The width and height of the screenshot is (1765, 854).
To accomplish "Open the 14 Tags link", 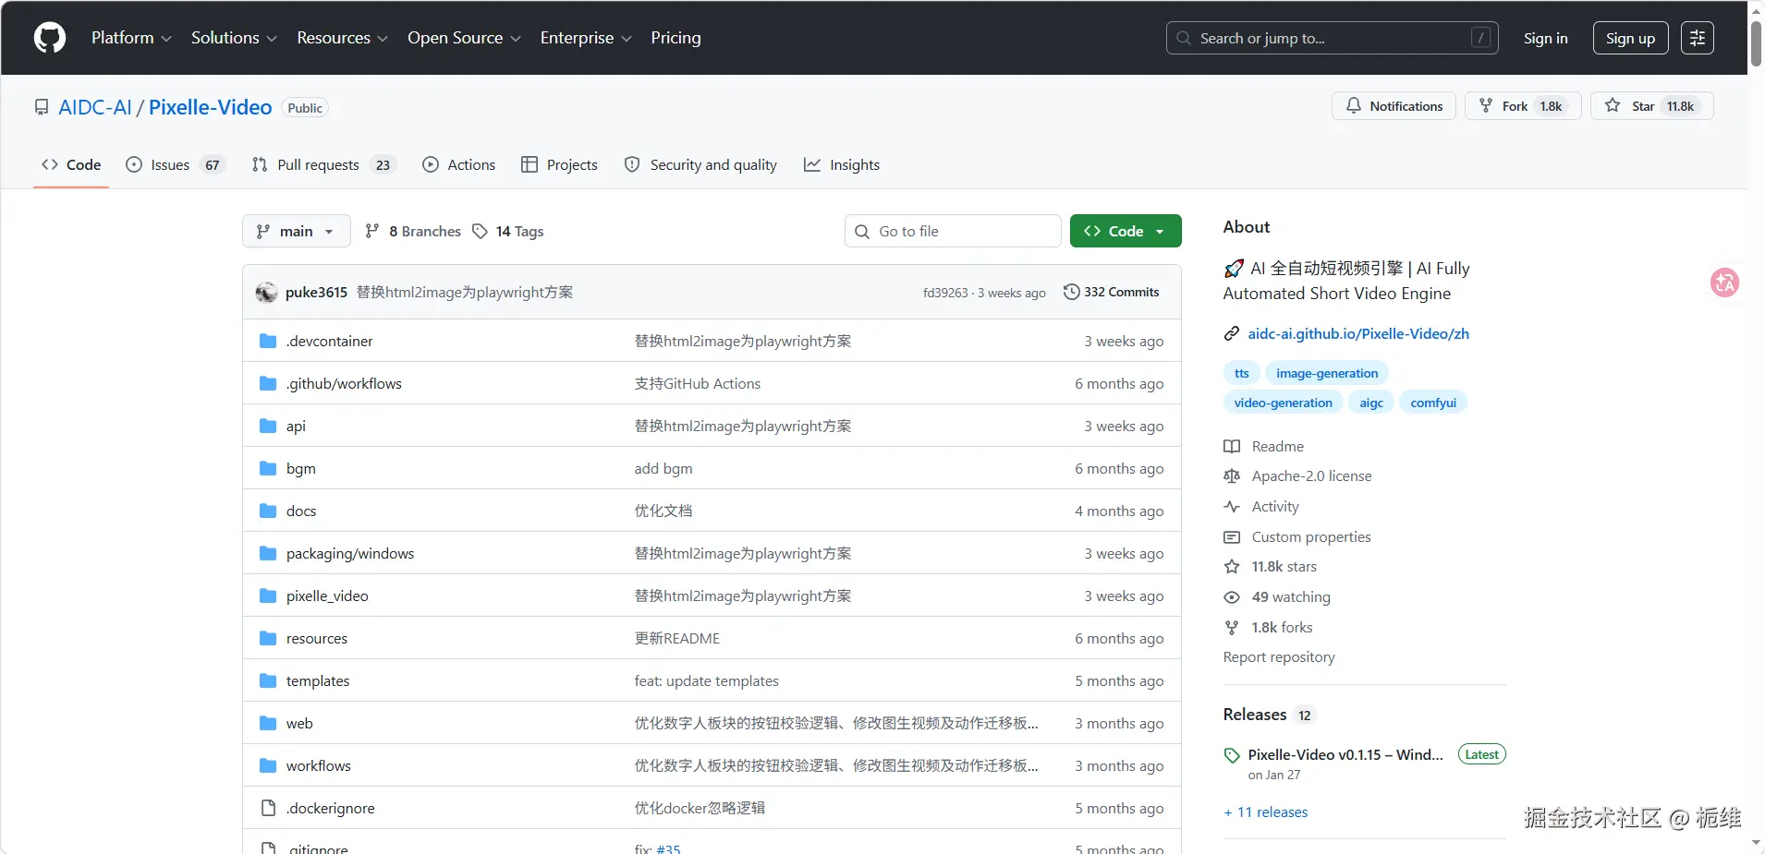I will coord(508,231).
